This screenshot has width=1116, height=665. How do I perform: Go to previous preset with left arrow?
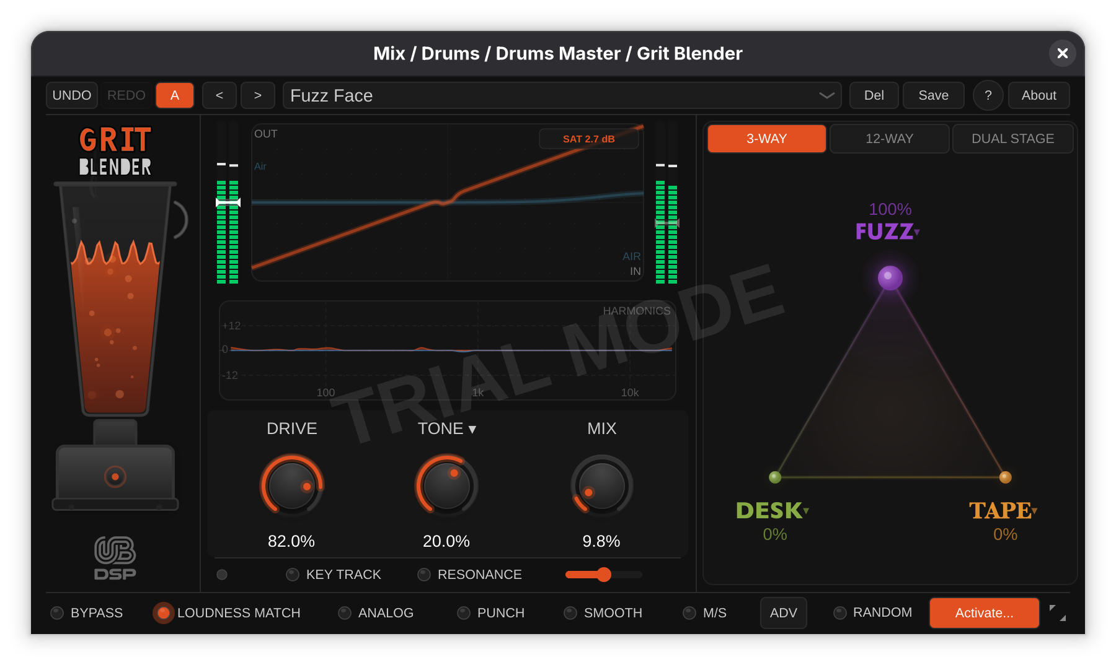tap(219, 95)
